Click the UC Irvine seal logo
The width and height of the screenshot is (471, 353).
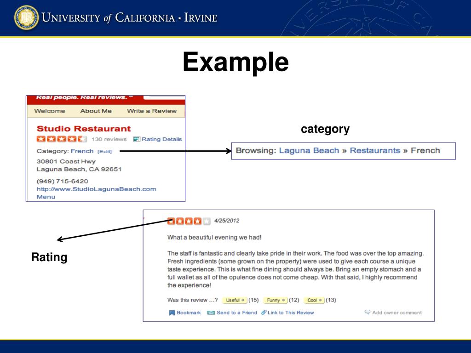coord(26,18)
